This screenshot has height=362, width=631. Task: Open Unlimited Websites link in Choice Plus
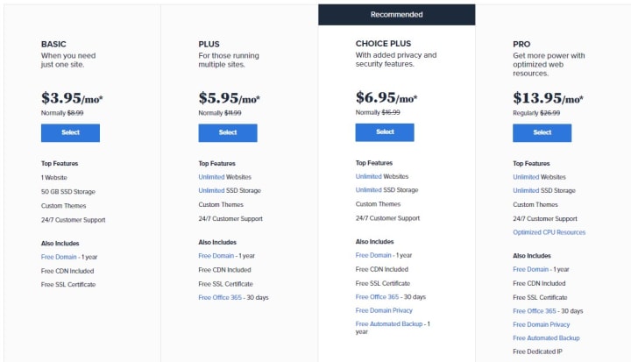369,176
